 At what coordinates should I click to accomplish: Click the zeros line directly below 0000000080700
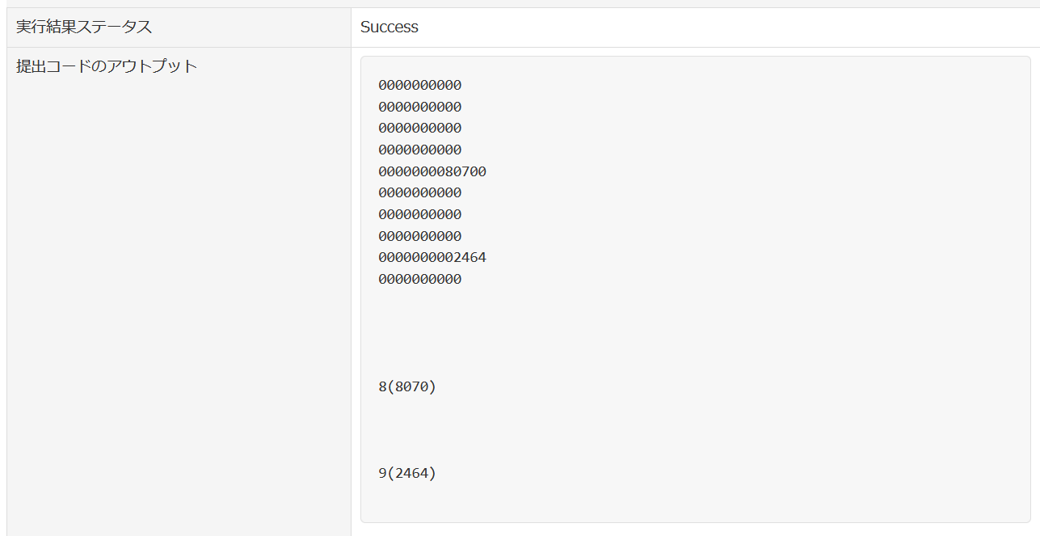419,193
